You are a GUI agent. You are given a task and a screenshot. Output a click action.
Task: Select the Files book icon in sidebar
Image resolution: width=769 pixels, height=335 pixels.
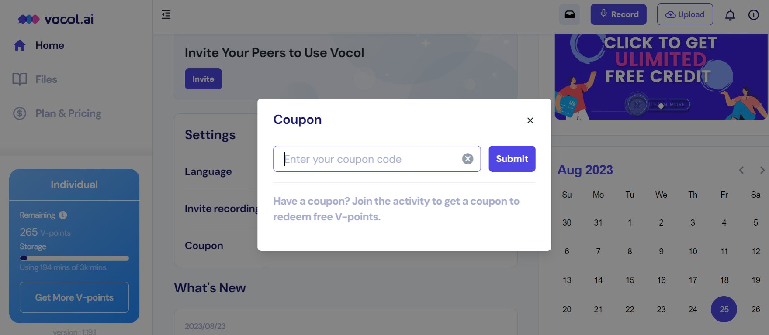pos(19,79)
